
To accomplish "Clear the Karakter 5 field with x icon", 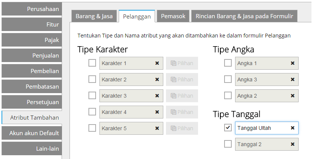I will click(x=157, y=128).
